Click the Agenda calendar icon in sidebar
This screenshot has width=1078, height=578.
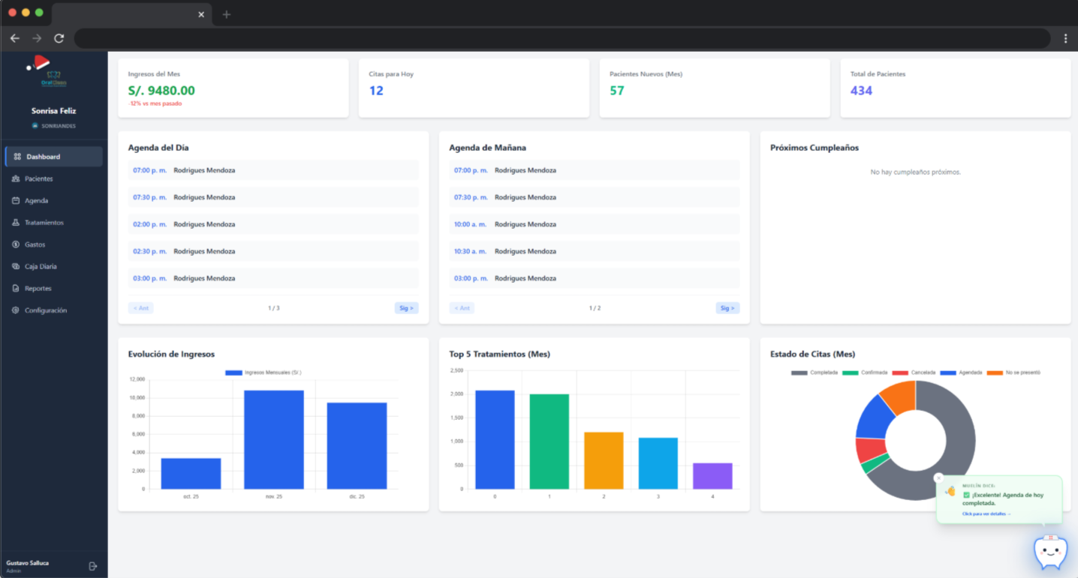tap(16, 201)
